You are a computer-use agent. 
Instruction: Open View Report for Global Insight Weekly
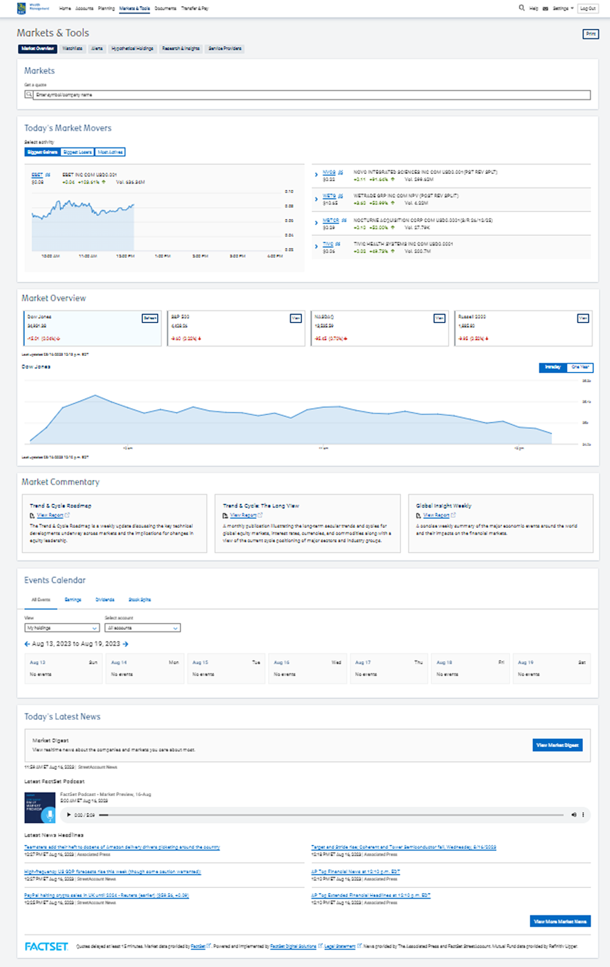coord(436,516)
